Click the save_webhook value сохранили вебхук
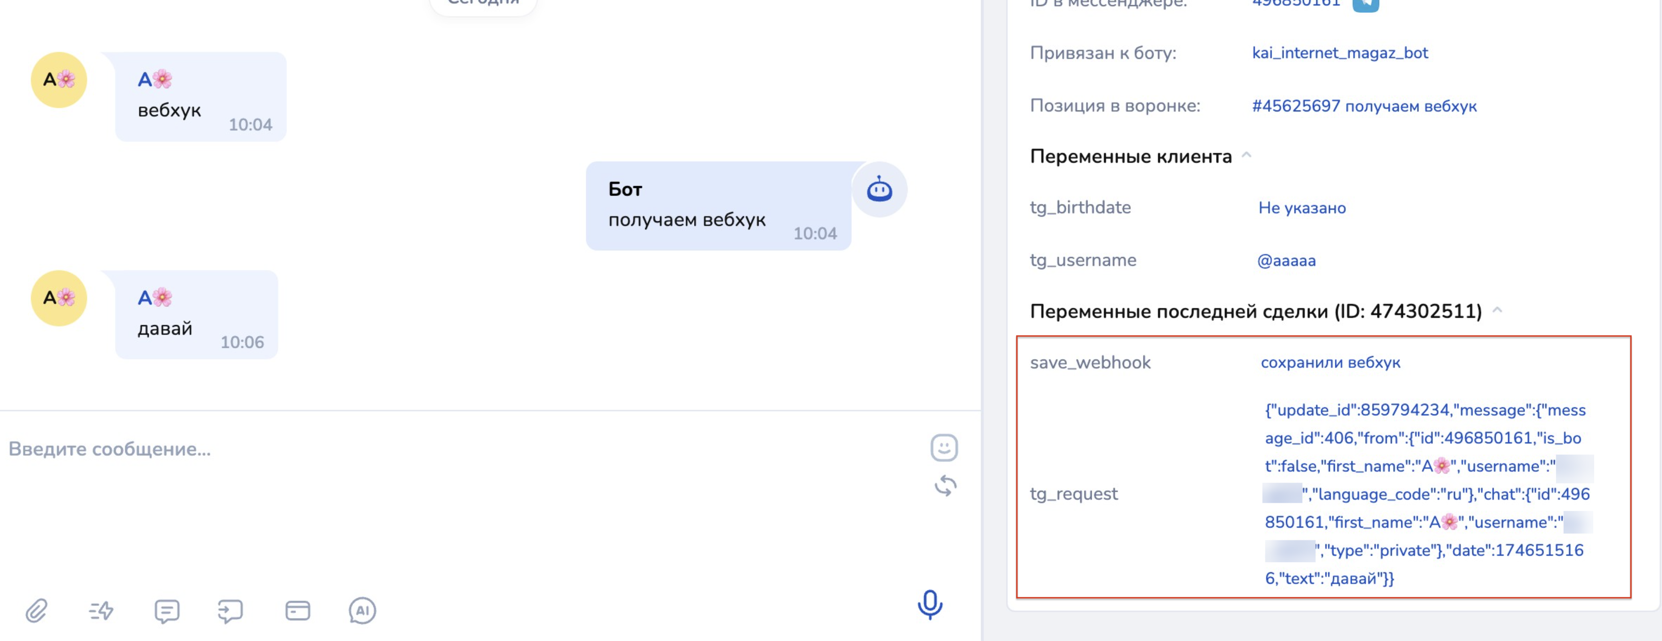This screenshot has height=641, width=1662. 1330,363
